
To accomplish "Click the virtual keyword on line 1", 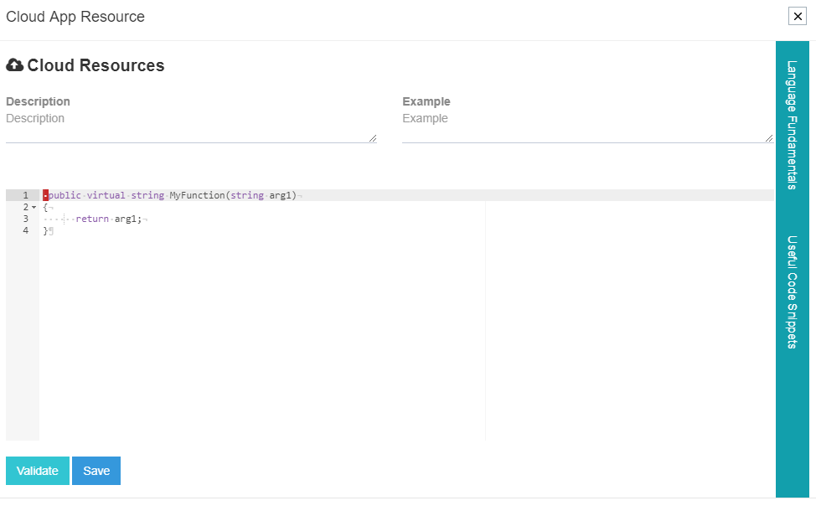I will click(x=106, y=195).
